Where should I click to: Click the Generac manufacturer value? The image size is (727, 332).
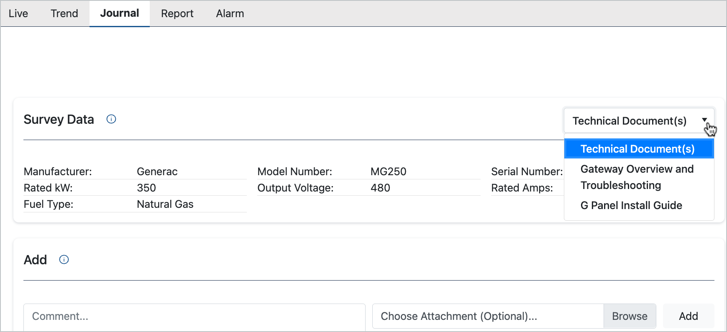(157, 171)
